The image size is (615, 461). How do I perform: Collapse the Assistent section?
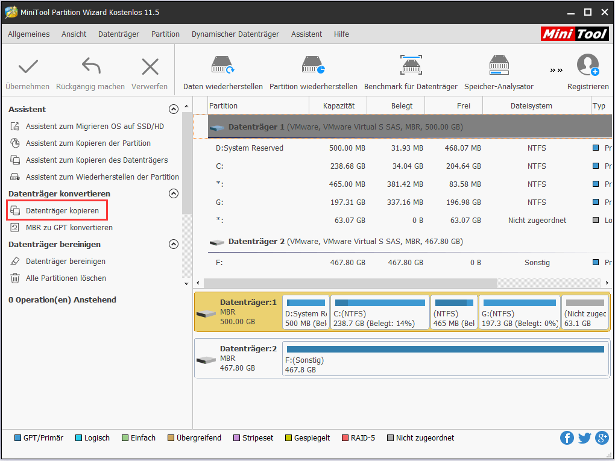coord(174,109)
